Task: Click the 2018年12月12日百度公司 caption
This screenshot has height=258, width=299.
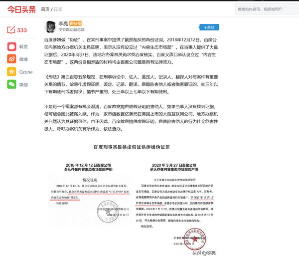Action: (x=88, y=167)
